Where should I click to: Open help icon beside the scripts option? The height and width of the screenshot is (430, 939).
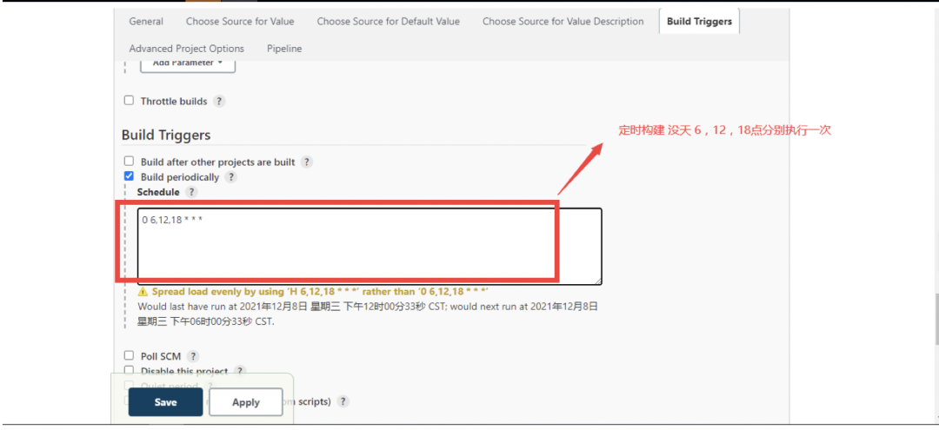(343, 401)
